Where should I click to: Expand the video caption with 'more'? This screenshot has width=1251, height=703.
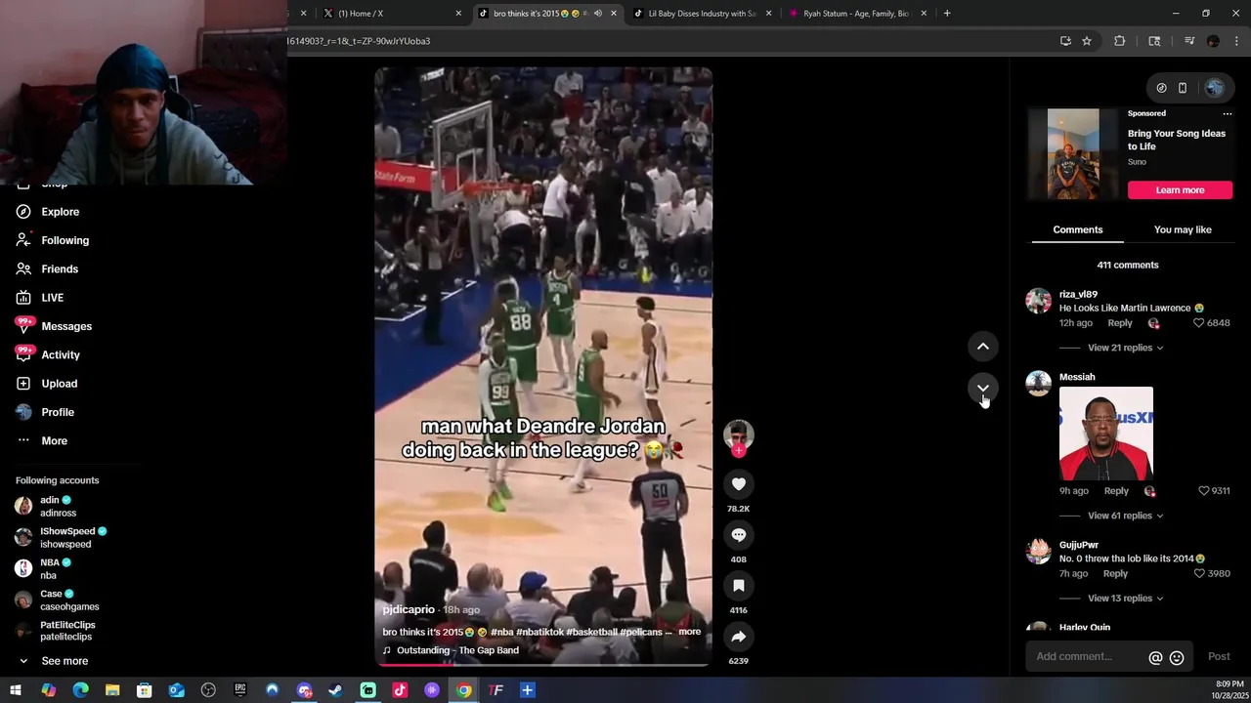point(689,632)
